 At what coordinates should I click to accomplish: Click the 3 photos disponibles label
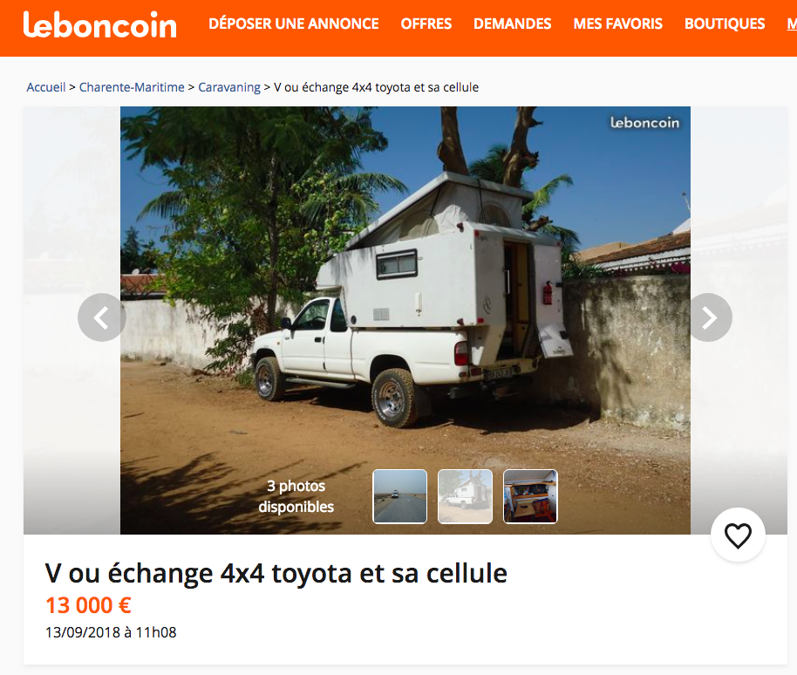tap(296, 496)
